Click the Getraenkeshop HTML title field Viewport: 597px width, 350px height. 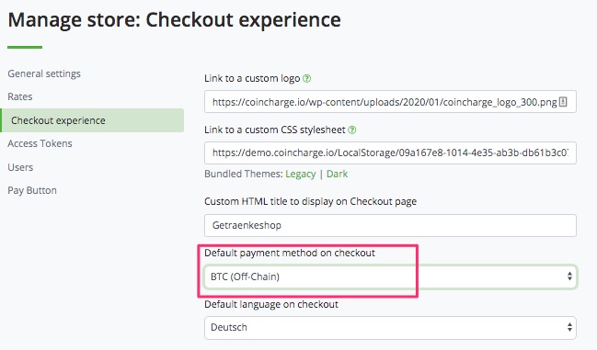click(x=390, y=225)
